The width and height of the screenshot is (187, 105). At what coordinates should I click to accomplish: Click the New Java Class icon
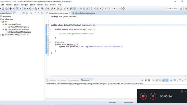click(52, 8)
